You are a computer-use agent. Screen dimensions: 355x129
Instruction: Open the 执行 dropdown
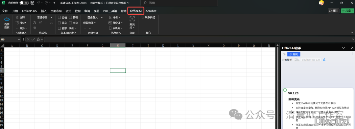point(73,28)
